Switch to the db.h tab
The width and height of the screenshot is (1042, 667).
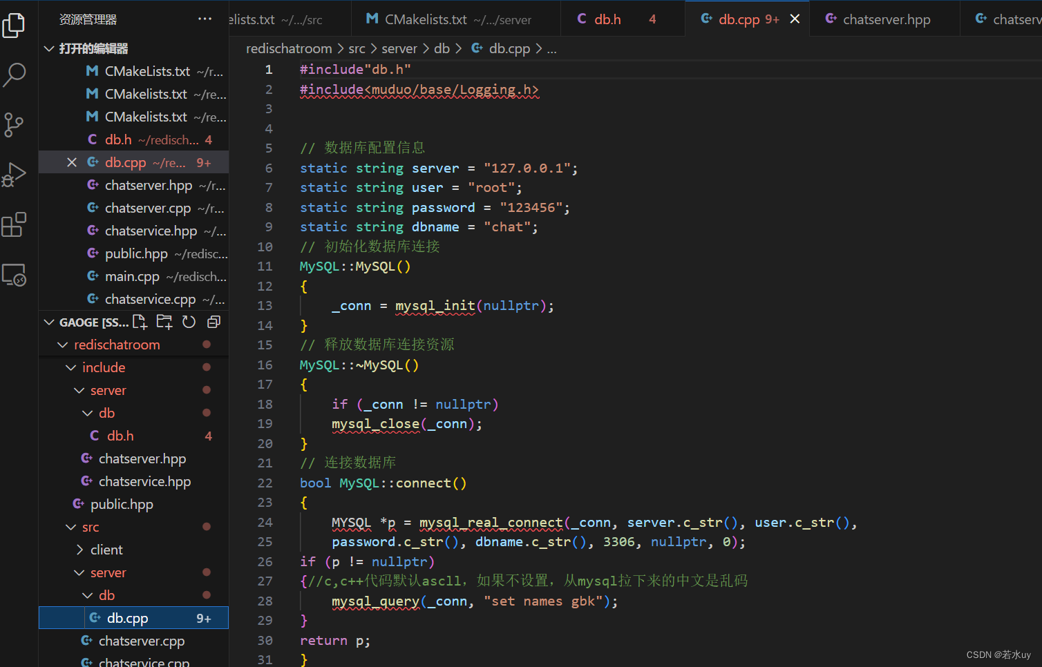[622, 19]
